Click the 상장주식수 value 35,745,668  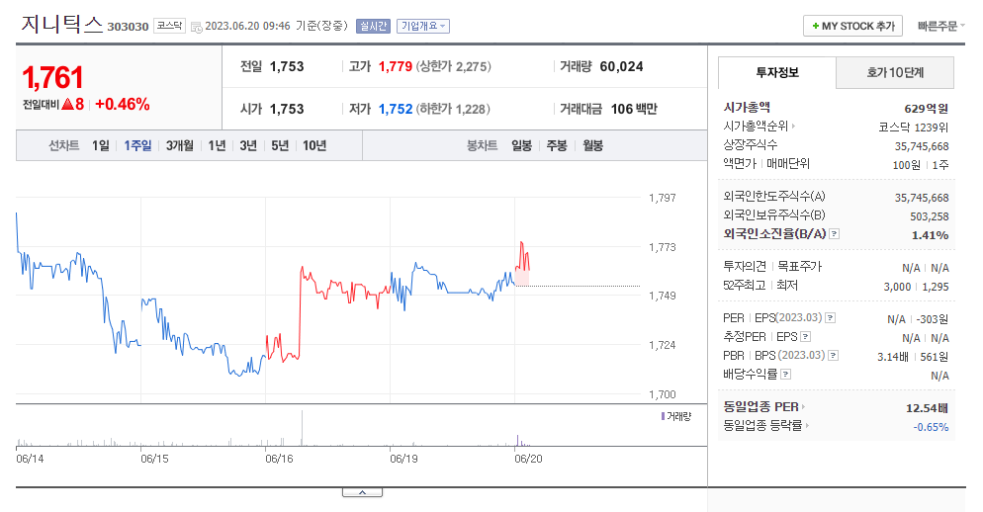click(922, 146)
